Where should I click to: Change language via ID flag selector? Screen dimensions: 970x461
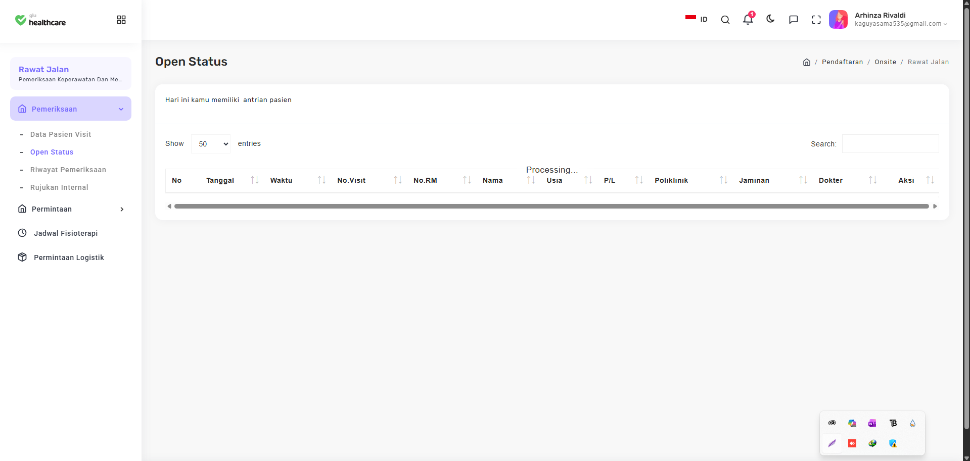(x=696, y=19)
